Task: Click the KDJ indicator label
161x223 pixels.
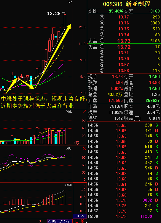Action: click(x=69, y=149)
